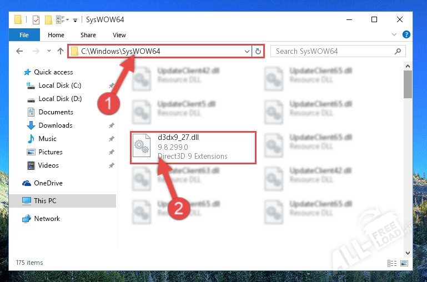
Task: Switch to large icons view layout
Action: [x=404, y=263]
